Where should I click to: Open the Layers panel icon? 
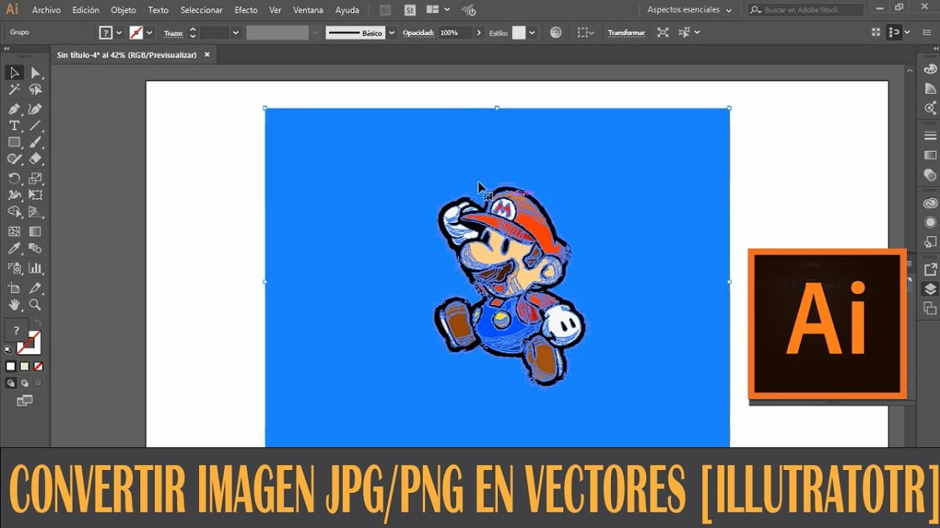(930, 288)
